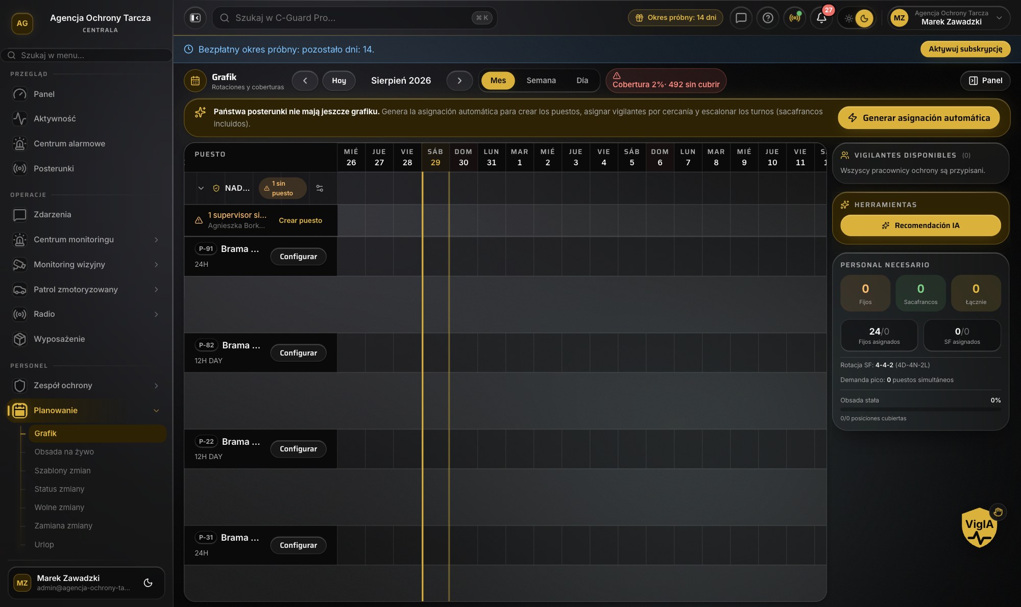Open Panel in the sidebar
The image size is (1021, 607).
tap(87, 94)
